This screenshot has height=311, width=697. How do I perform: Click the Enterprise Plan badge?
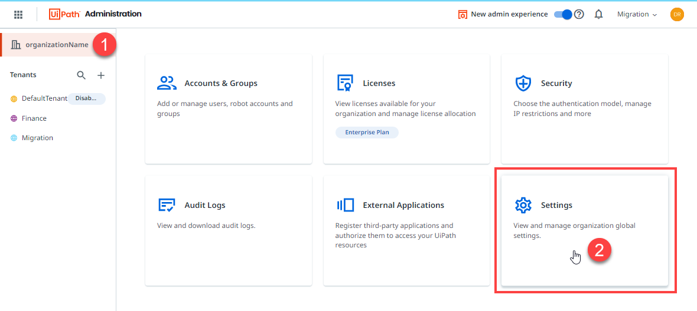click(367, 133)
